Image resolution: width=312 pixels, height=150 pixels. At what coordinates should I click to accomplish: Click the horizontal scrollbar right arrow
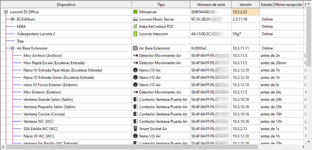(x=303, y=147)
